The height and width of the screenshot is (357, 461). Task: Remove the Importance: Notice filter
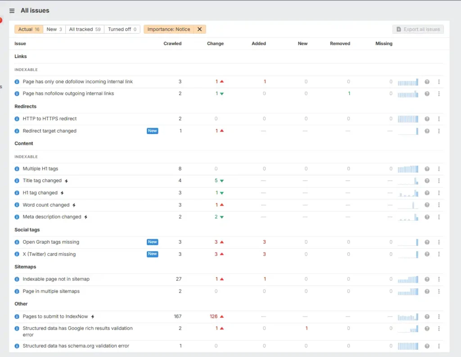click(x=199, y=29)
